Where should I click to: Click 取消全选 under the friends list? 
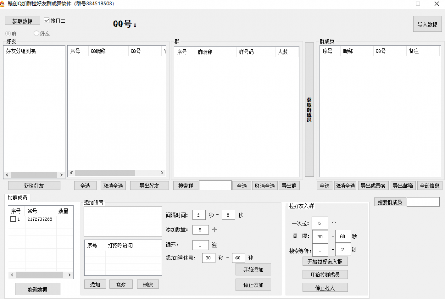(x=113, y=186)
